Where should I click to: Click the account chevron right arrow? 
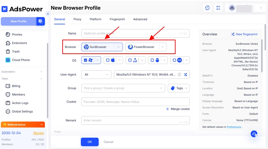pos(261,8)
